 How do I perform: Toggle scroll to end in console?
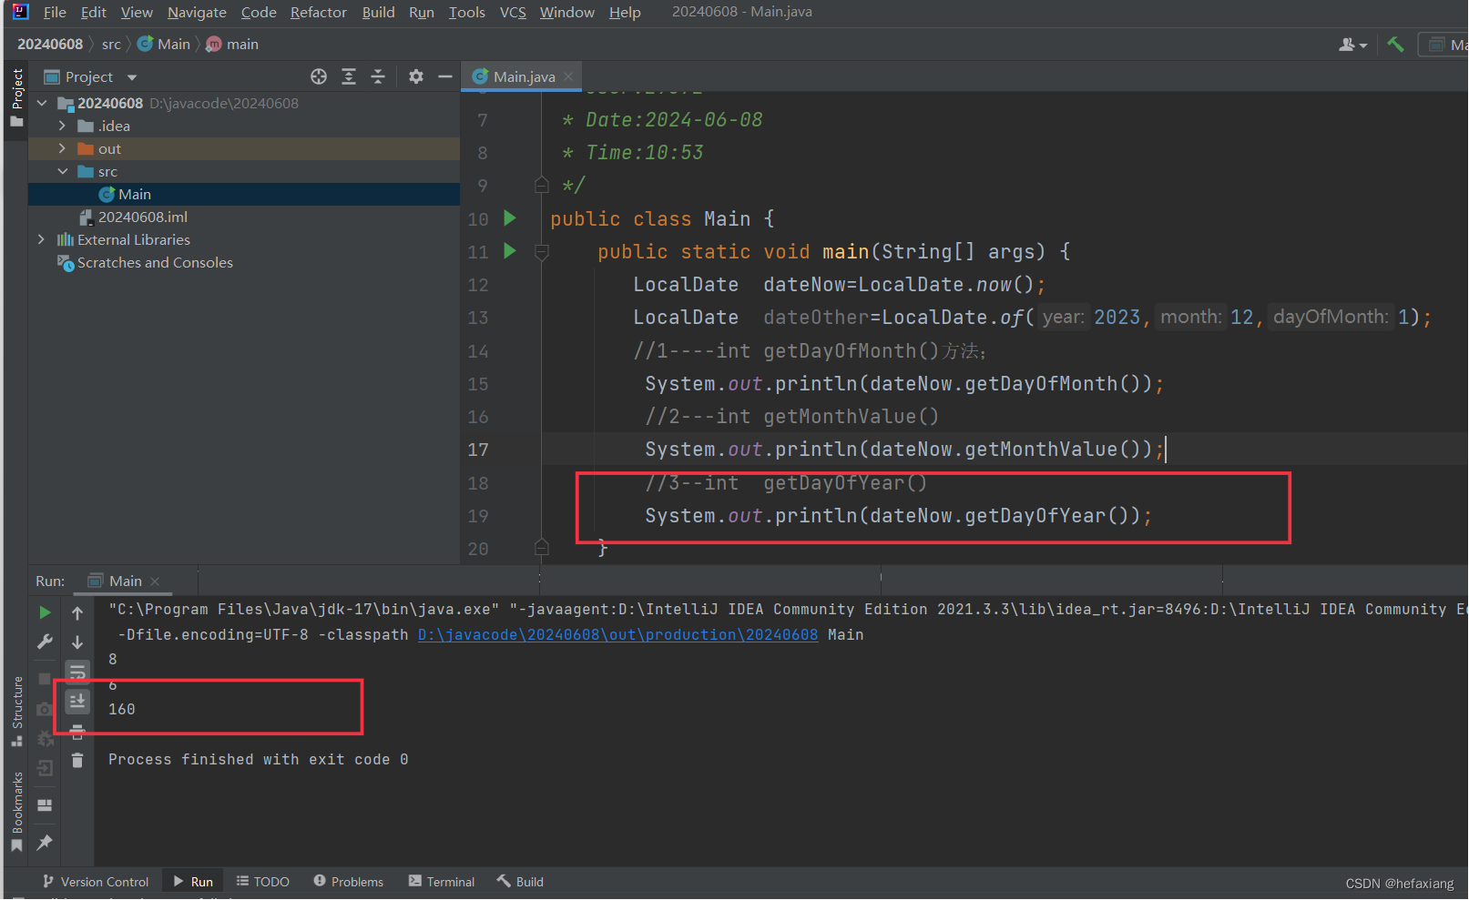[x=77, y=701]
